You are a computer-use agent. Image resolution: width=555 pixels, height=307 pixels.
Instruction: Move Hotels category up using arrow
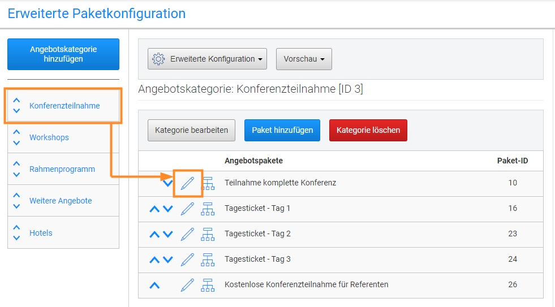coord(16,228)
